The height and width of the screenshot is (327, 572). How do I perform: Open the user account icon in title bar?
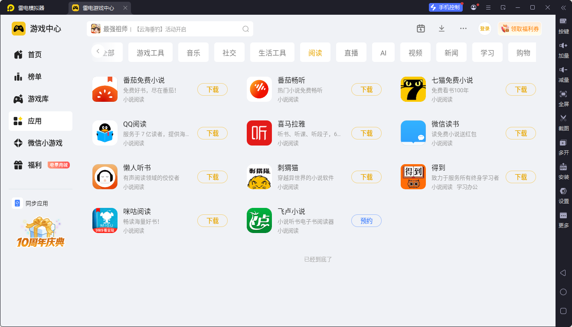click(x=474, y=7)
